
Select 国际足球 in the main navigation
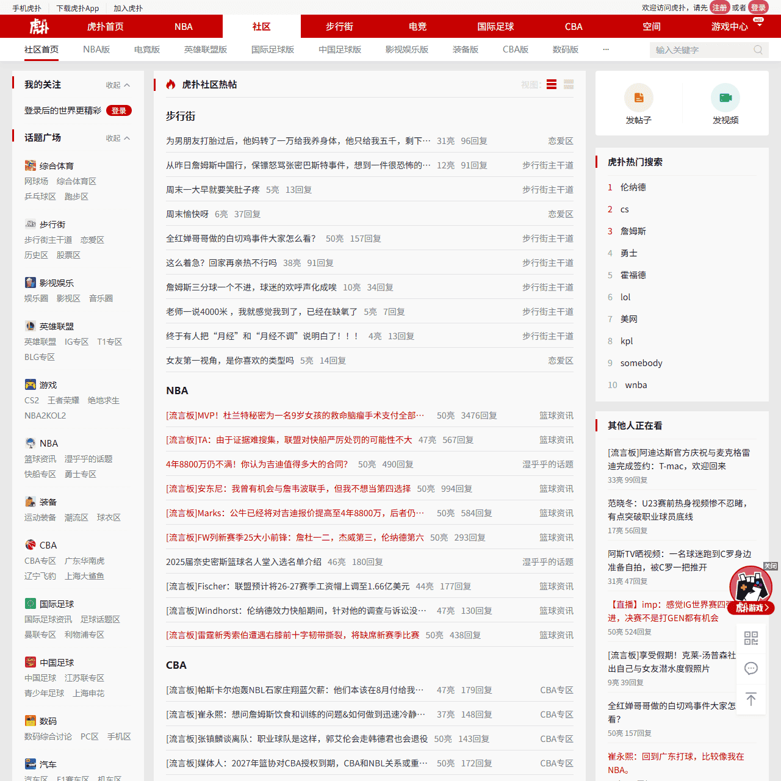click(496, 26)
